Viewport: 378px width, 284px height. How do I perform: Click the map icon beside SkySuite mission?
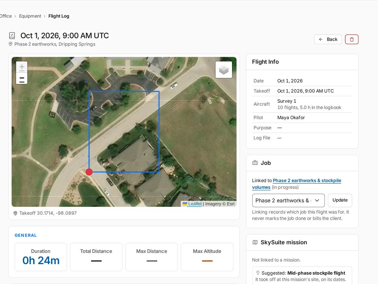(x=255, y=242)
